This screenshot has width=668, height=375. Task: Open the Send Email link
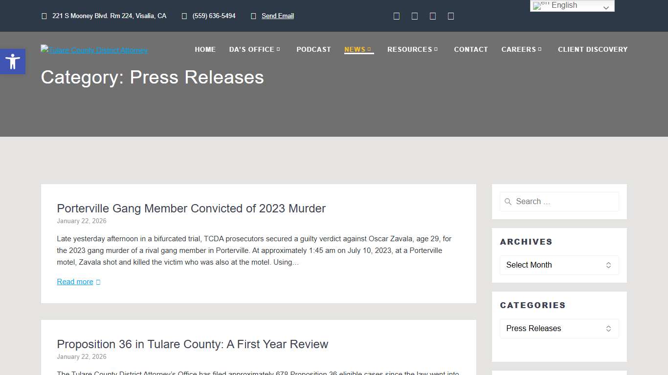pyautogui.click(x=278, y=16)
